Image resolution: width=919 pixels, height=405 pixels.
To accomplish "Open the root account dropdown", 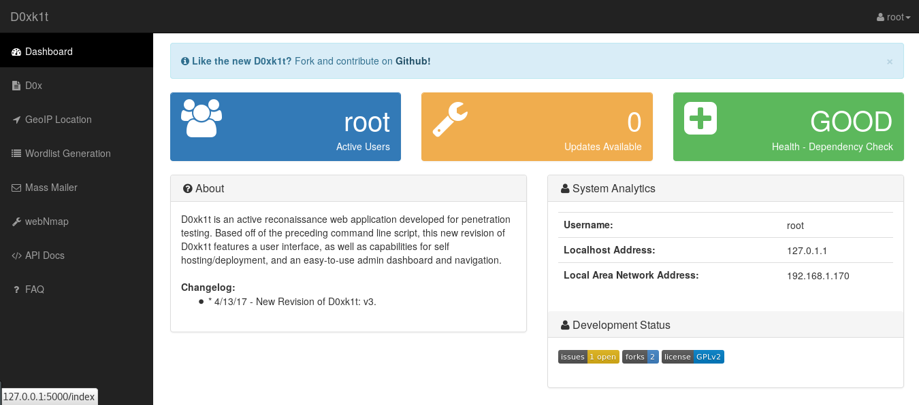I will pos(893,17).
